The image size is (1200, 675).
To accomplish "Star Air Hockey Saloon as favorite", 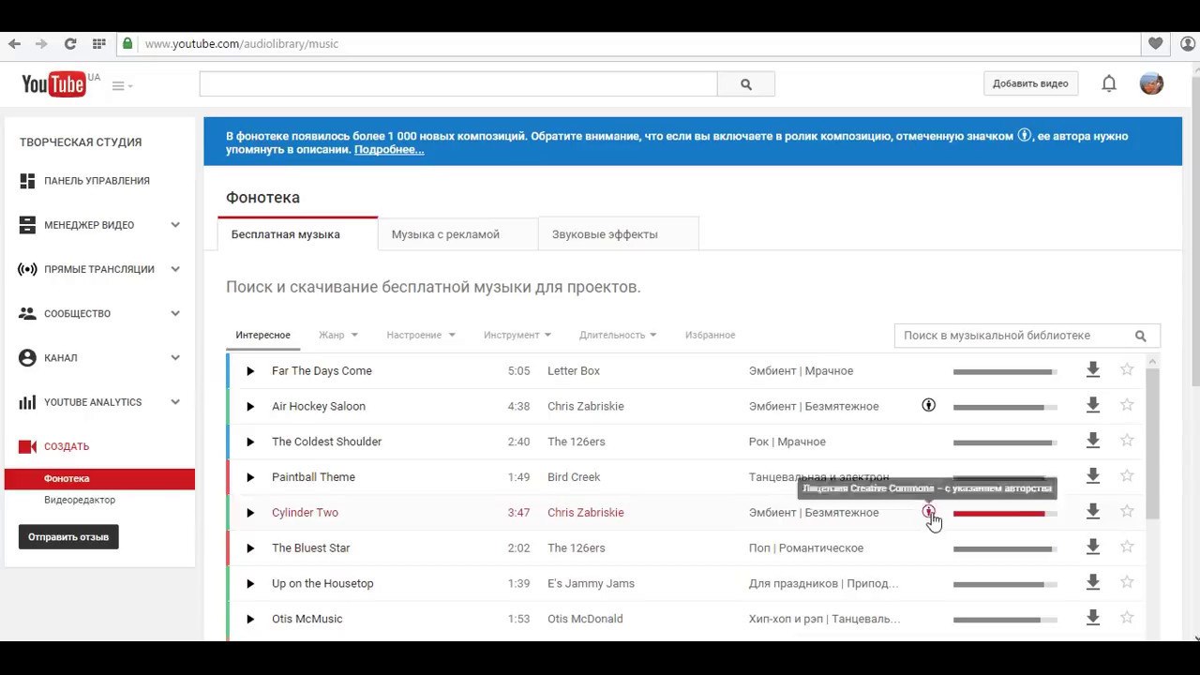I will click(x=1127, y=405).
